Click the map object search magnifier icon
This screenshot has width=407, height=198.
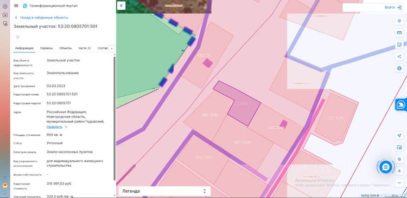399,159
